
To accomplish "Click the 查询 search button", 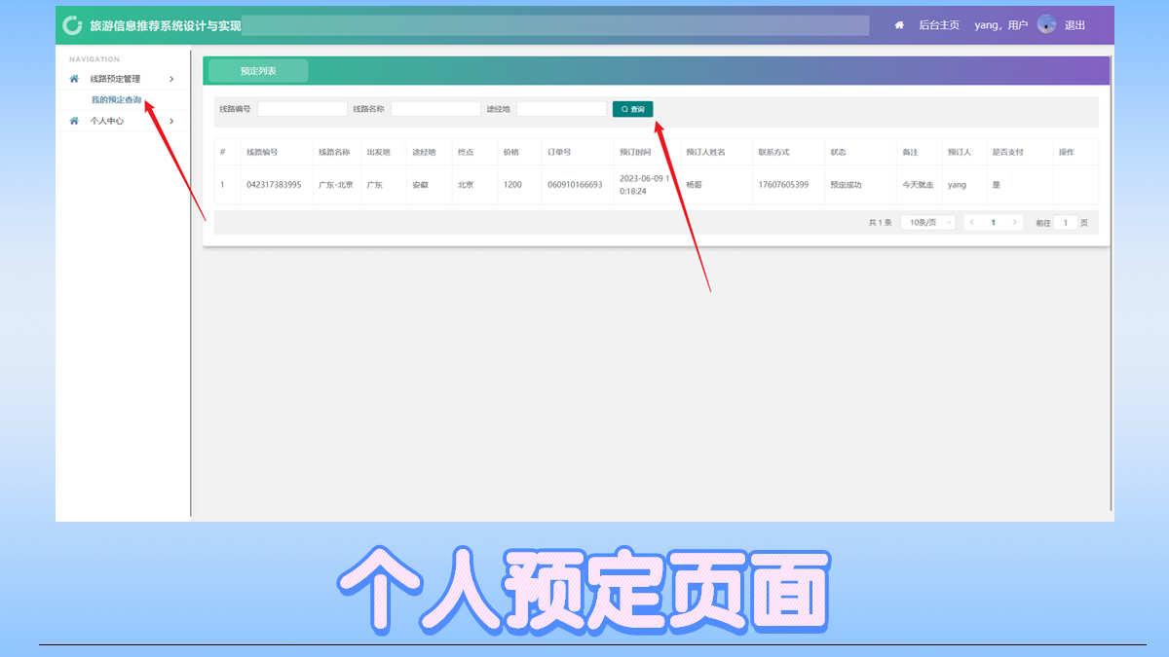I will 633,109.
